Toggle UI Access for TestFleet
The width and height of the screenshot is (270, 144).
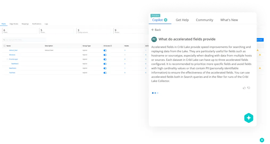point(105,73)
